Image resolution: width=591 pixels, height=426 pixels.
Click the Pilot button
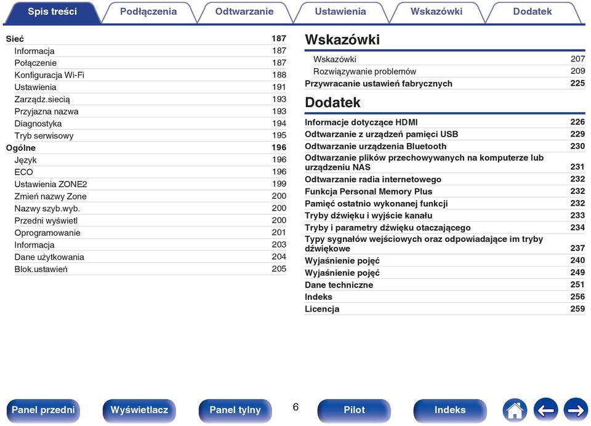354,410
